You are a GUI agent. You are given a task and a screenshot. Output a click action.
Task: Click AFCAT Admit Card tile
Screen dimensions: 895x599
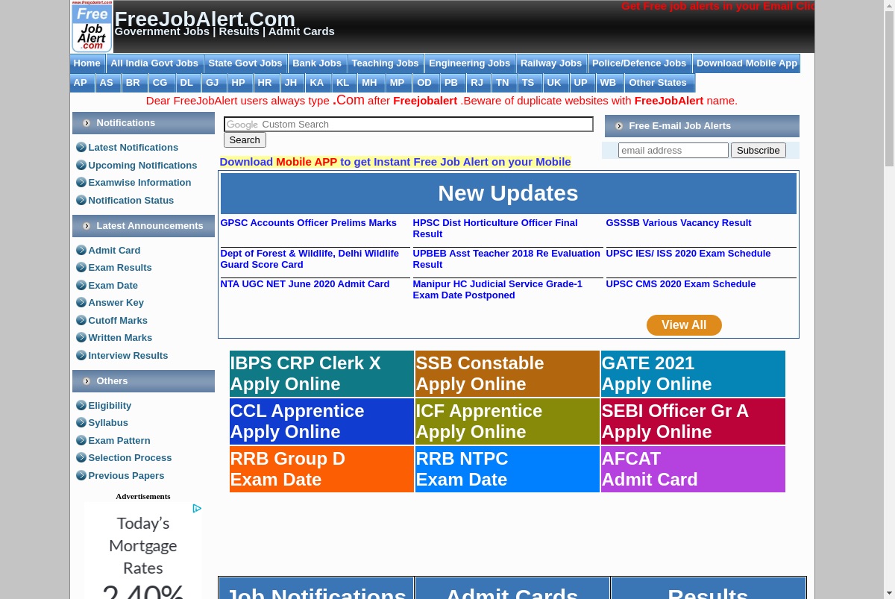coord(693,469)
